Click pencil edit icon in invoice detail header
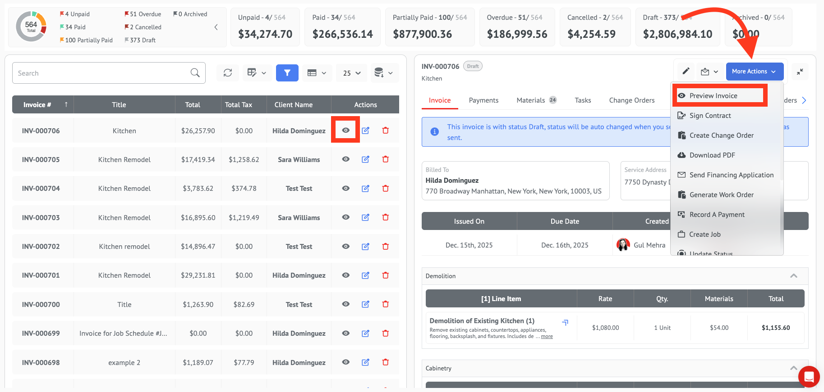The width and height of the screenshot is (824, 392). point(686,71)
